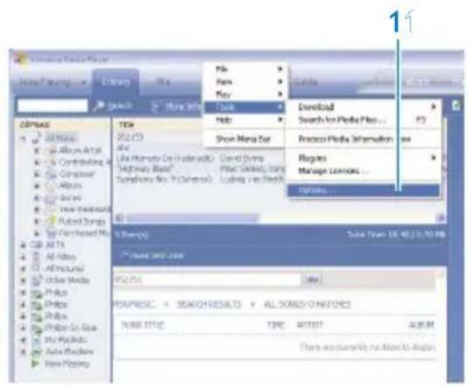This screenshot has height=387, width=469.
Task: Switch to the Library tab
Action: click(x=115, y=82)
